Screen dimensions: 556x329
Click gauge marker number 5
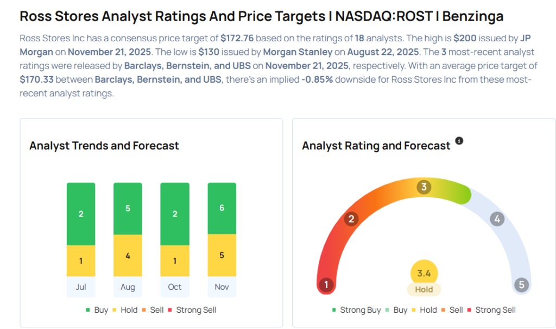(521, 284)
